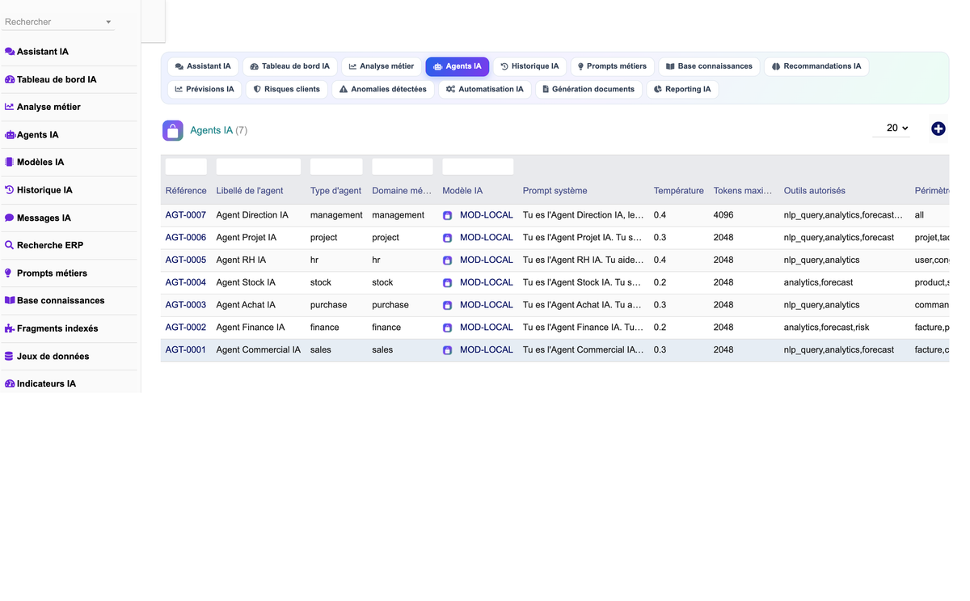970x601 pixels.
Task: Open Base connaissances in sidebar
Action: (54, 301)
